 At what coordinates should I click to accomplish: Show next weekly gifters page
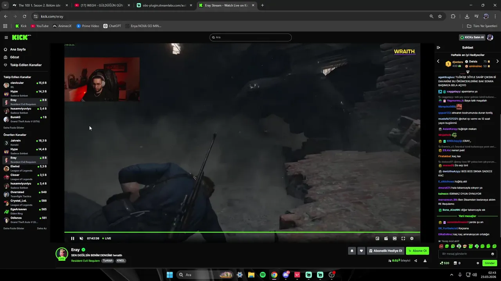click(497, 61)
